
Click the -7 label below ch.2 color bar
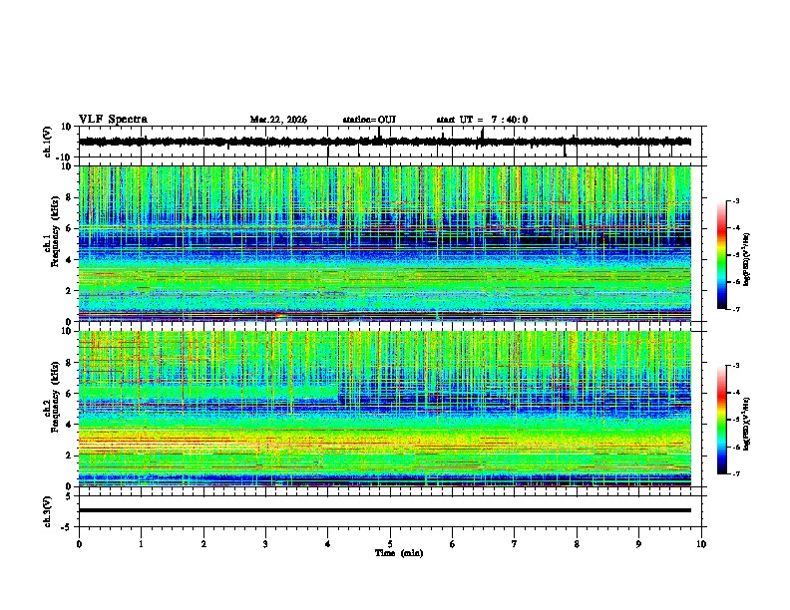736,473
